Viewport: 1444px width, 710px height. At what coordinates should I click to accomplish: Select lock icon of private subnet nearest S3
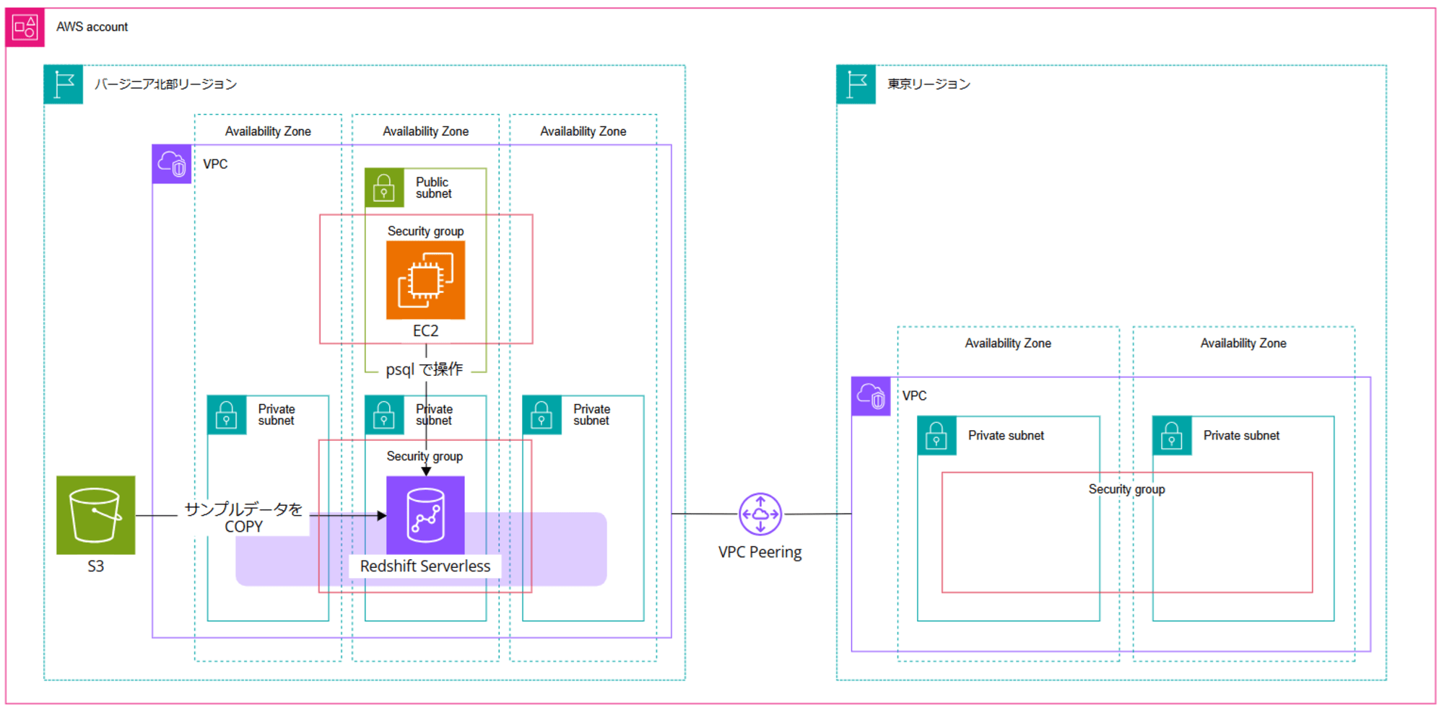227,415
